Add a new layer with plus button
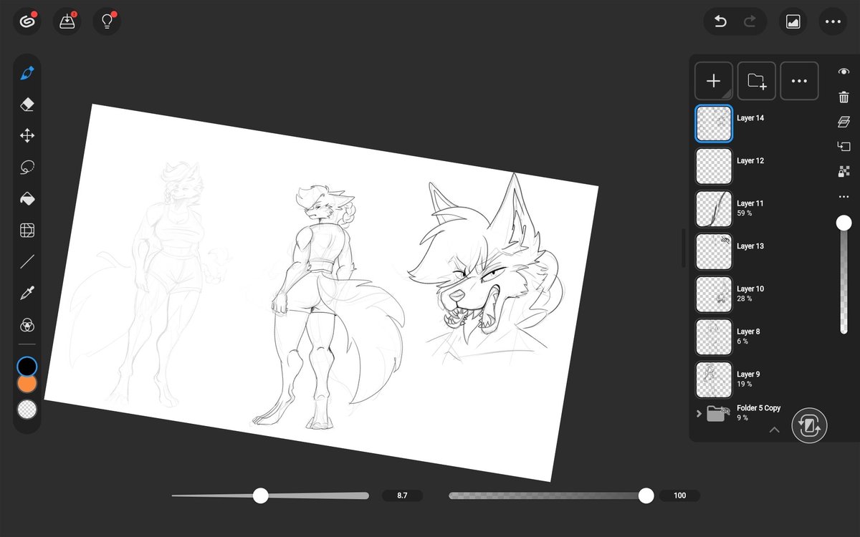The image size is (860, 537). pos(714,81)
